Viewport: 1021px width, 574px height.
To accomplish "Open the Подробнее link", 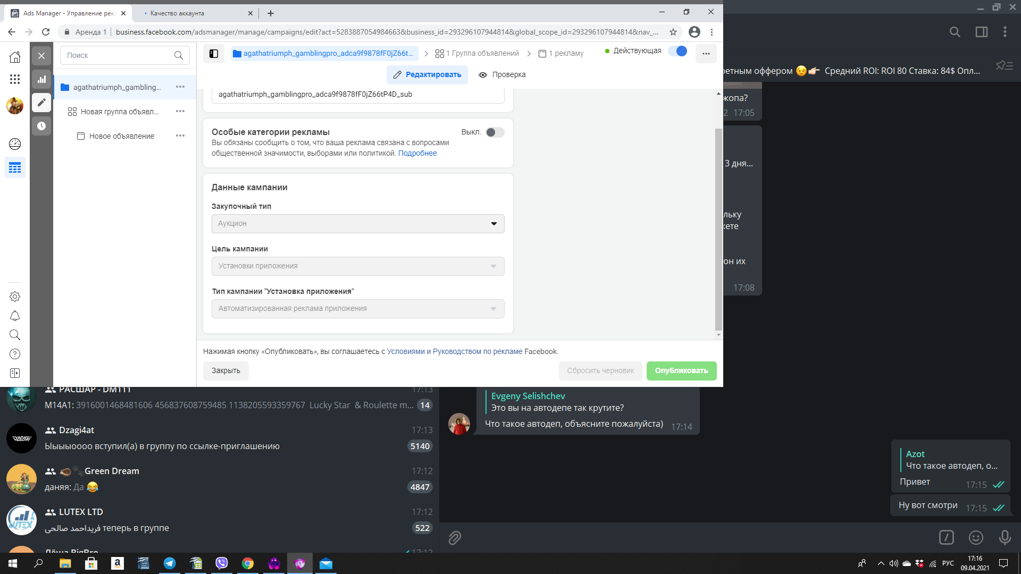I will [x=417, y=153].
